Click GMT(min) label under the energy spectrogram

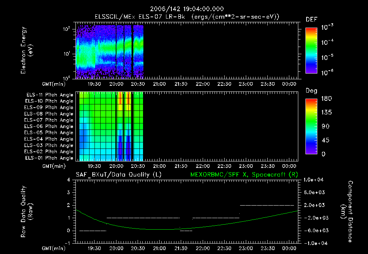click(x=54, y=84)
